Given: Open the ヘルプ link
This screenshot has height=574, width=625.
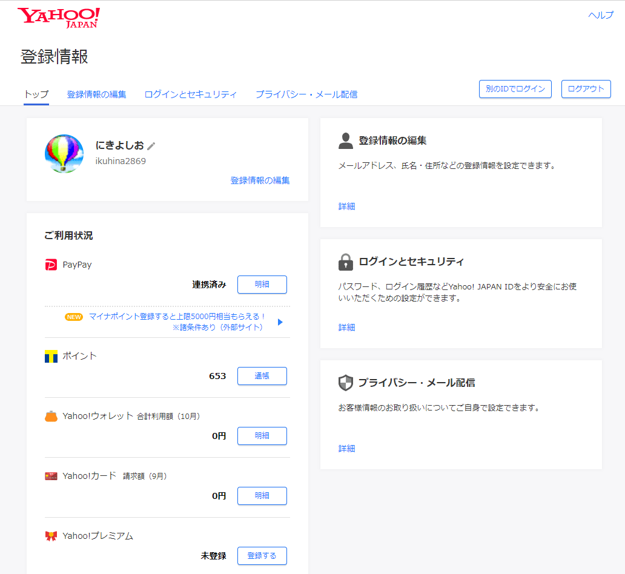Looking at the screenshot, I should coord(601,15).
